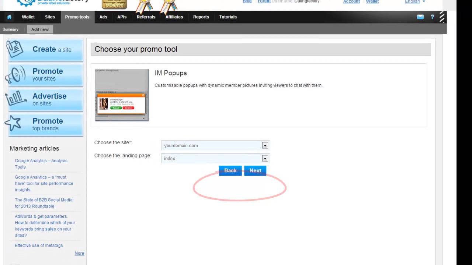Open the Tutorials menu item
The image size is (472, 265).
[x=228, y=17]
